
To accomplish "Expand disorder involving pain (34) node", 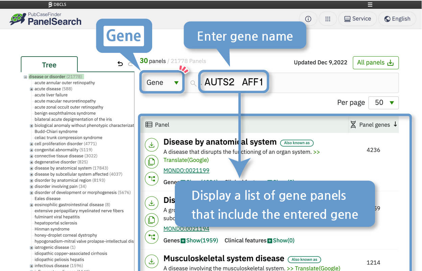I will [x=31, y=187].
